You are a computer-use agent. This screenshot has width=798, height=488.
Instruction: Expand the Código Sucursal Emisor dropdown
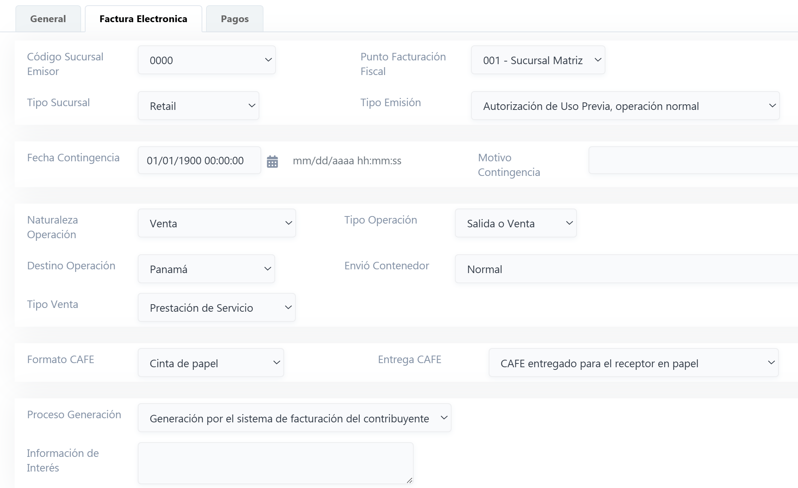[x=206, y=60]
